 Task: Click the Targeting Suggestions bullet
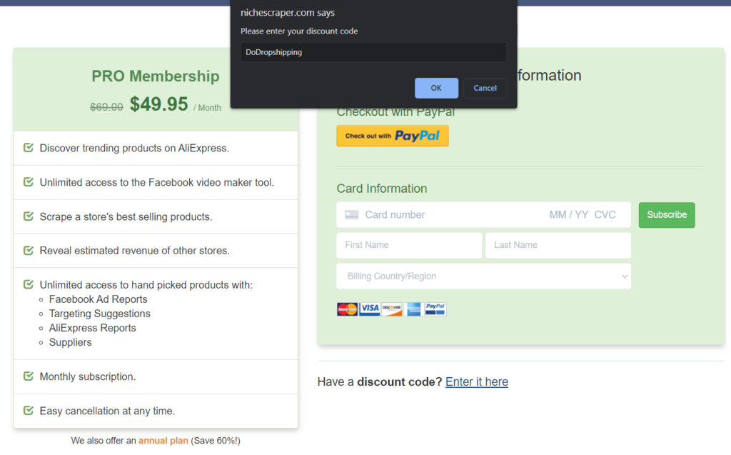(100, 314)
